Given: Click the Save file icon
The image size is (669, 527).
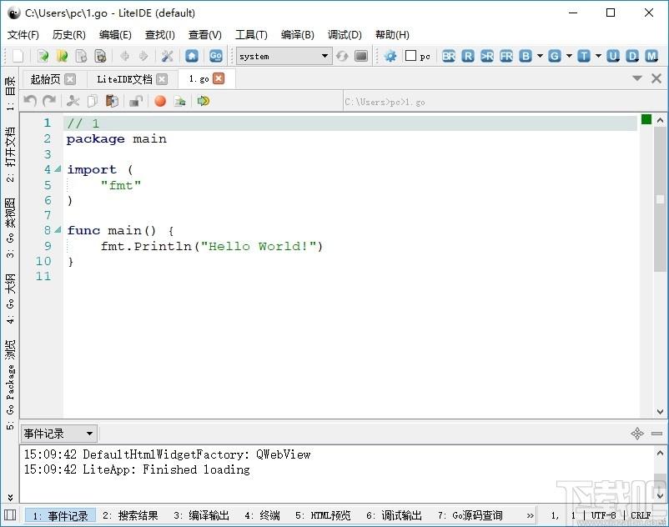Looking at the screenshot, I should coord(81,56).
